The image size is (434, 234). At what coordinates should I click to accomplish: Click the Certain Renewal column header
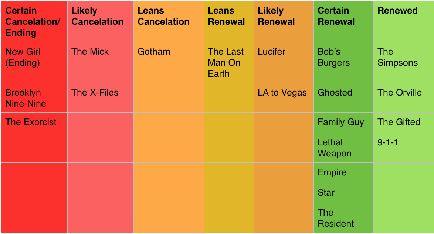343,21
